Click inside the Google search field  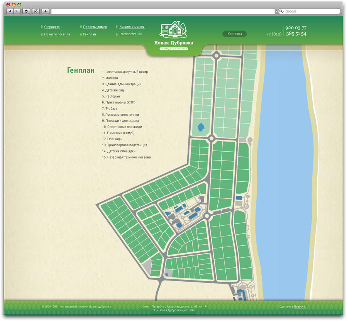pos(309,11)
